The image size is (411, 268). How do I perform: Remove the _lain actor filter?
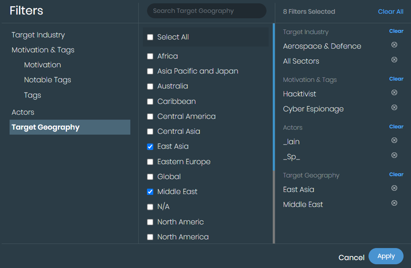[x=394, y=140]
